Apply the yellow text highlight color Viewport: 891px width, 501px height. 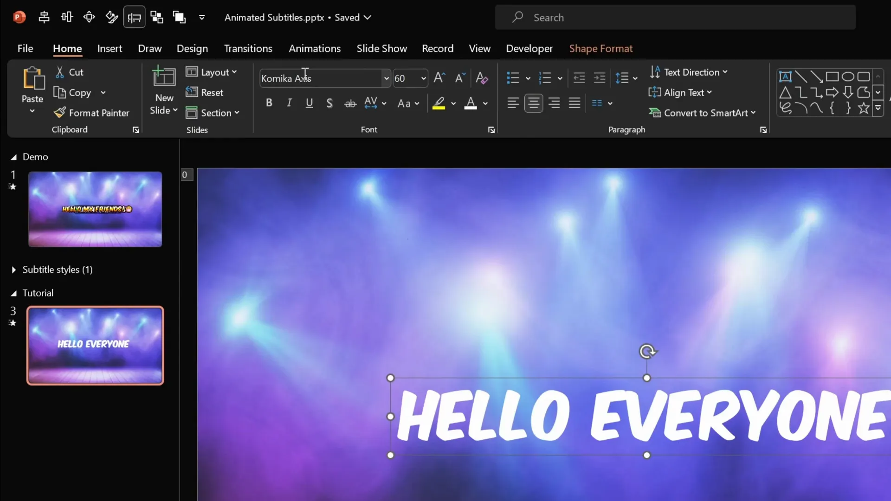point(439,103)
